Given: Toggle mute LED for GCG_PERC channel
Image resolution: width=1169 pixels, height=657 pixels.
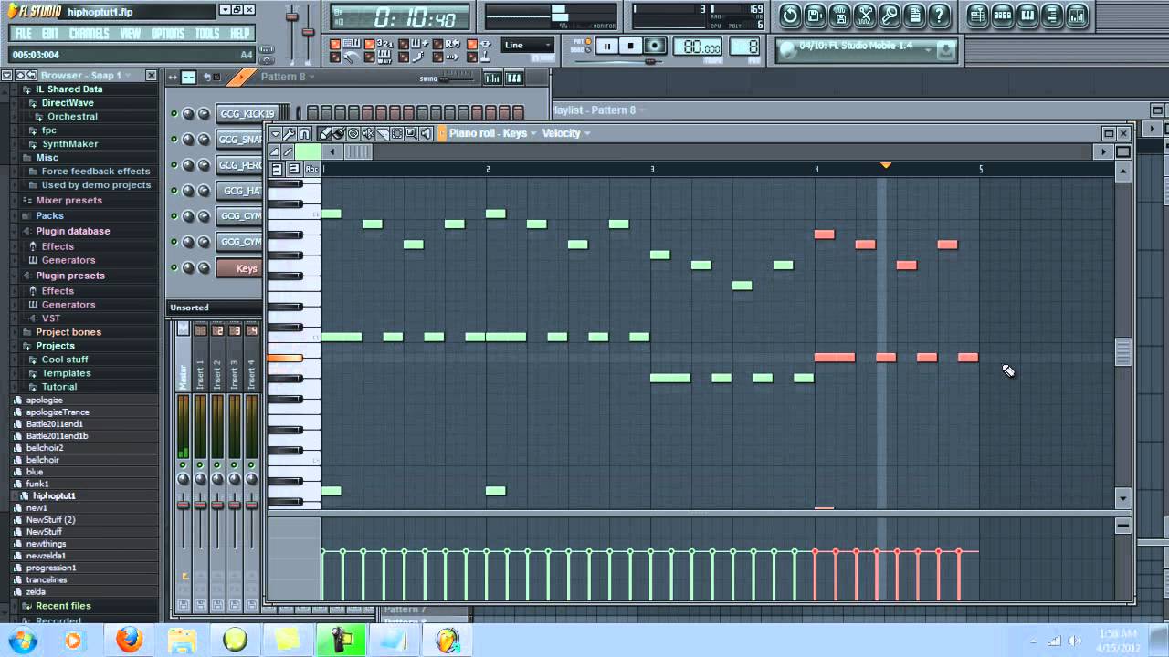Looking at the screenshot, I should click(174, 165).
